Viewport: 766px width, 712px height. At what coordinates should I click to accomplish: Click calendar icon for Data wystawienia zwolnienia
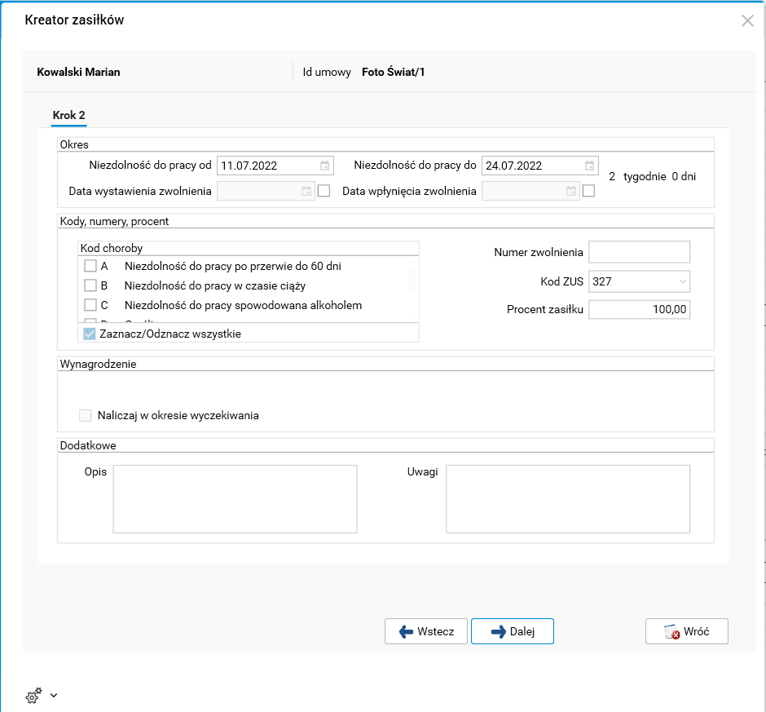tap(306, 192)
